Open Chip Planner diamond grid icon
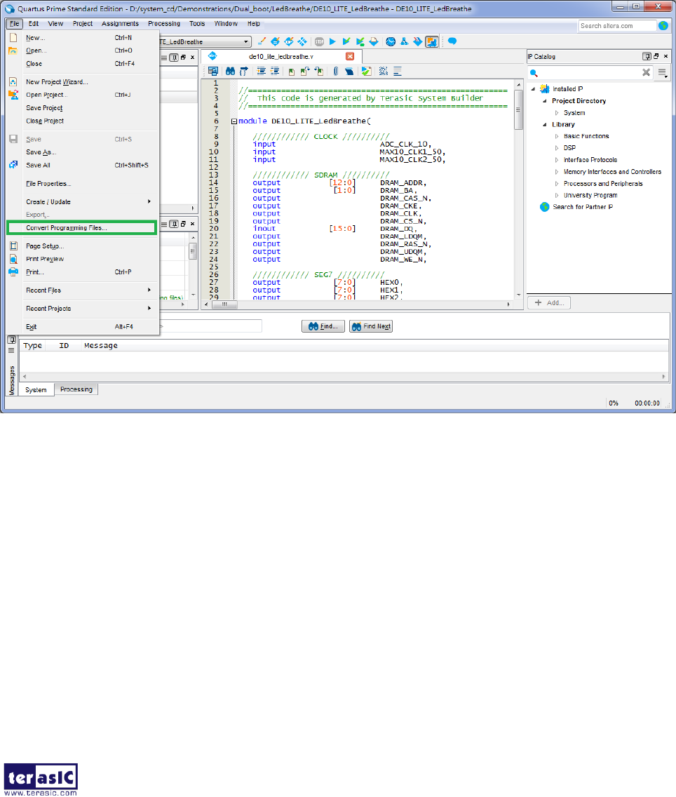This screenshot has width=676, height=797. tap(302, 41)
